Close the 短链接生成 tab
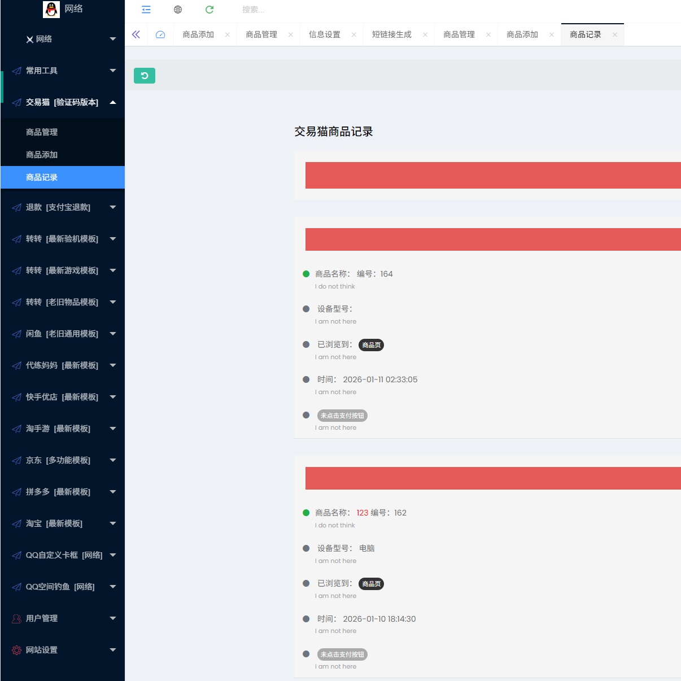The width and height of the screenshot is (681, 681). point(425,34)
